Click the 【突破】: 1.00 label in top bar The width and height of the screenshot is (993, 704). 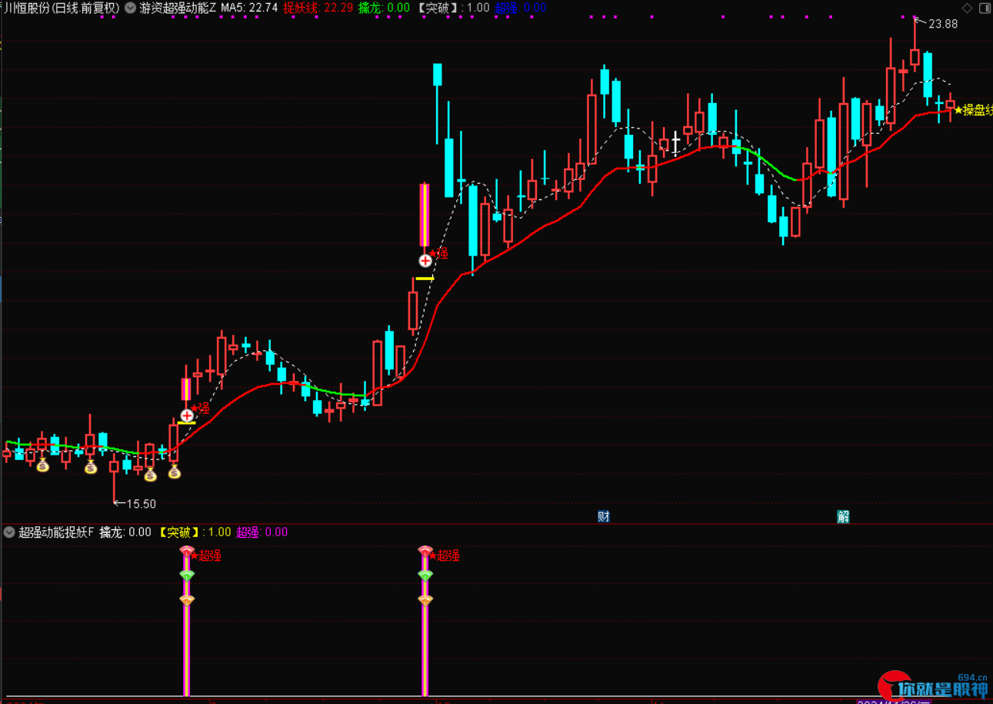point(453,8)
